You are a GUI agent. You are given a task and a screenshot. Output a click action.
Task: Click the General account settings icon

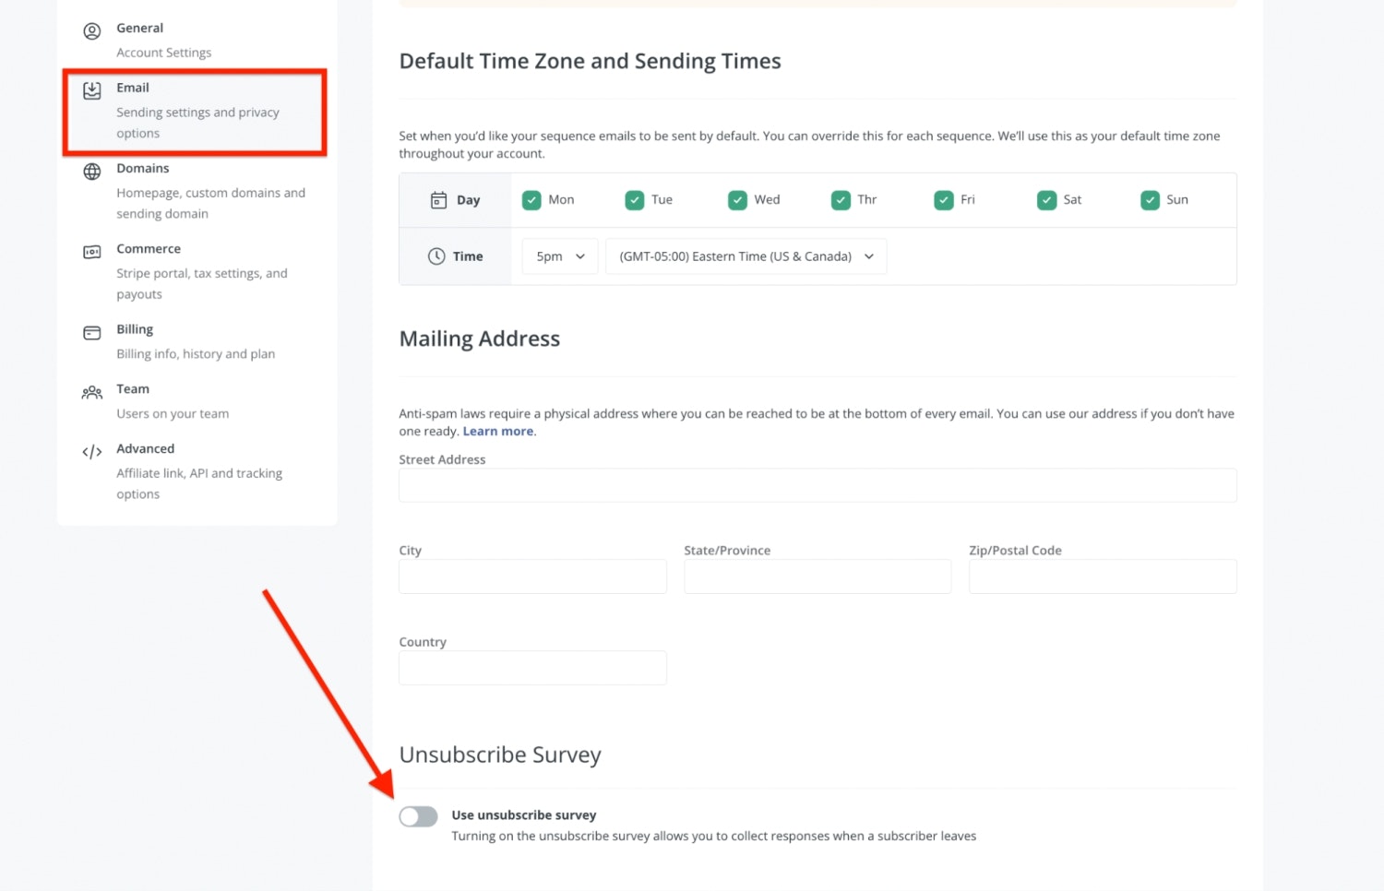click(92, 31)
